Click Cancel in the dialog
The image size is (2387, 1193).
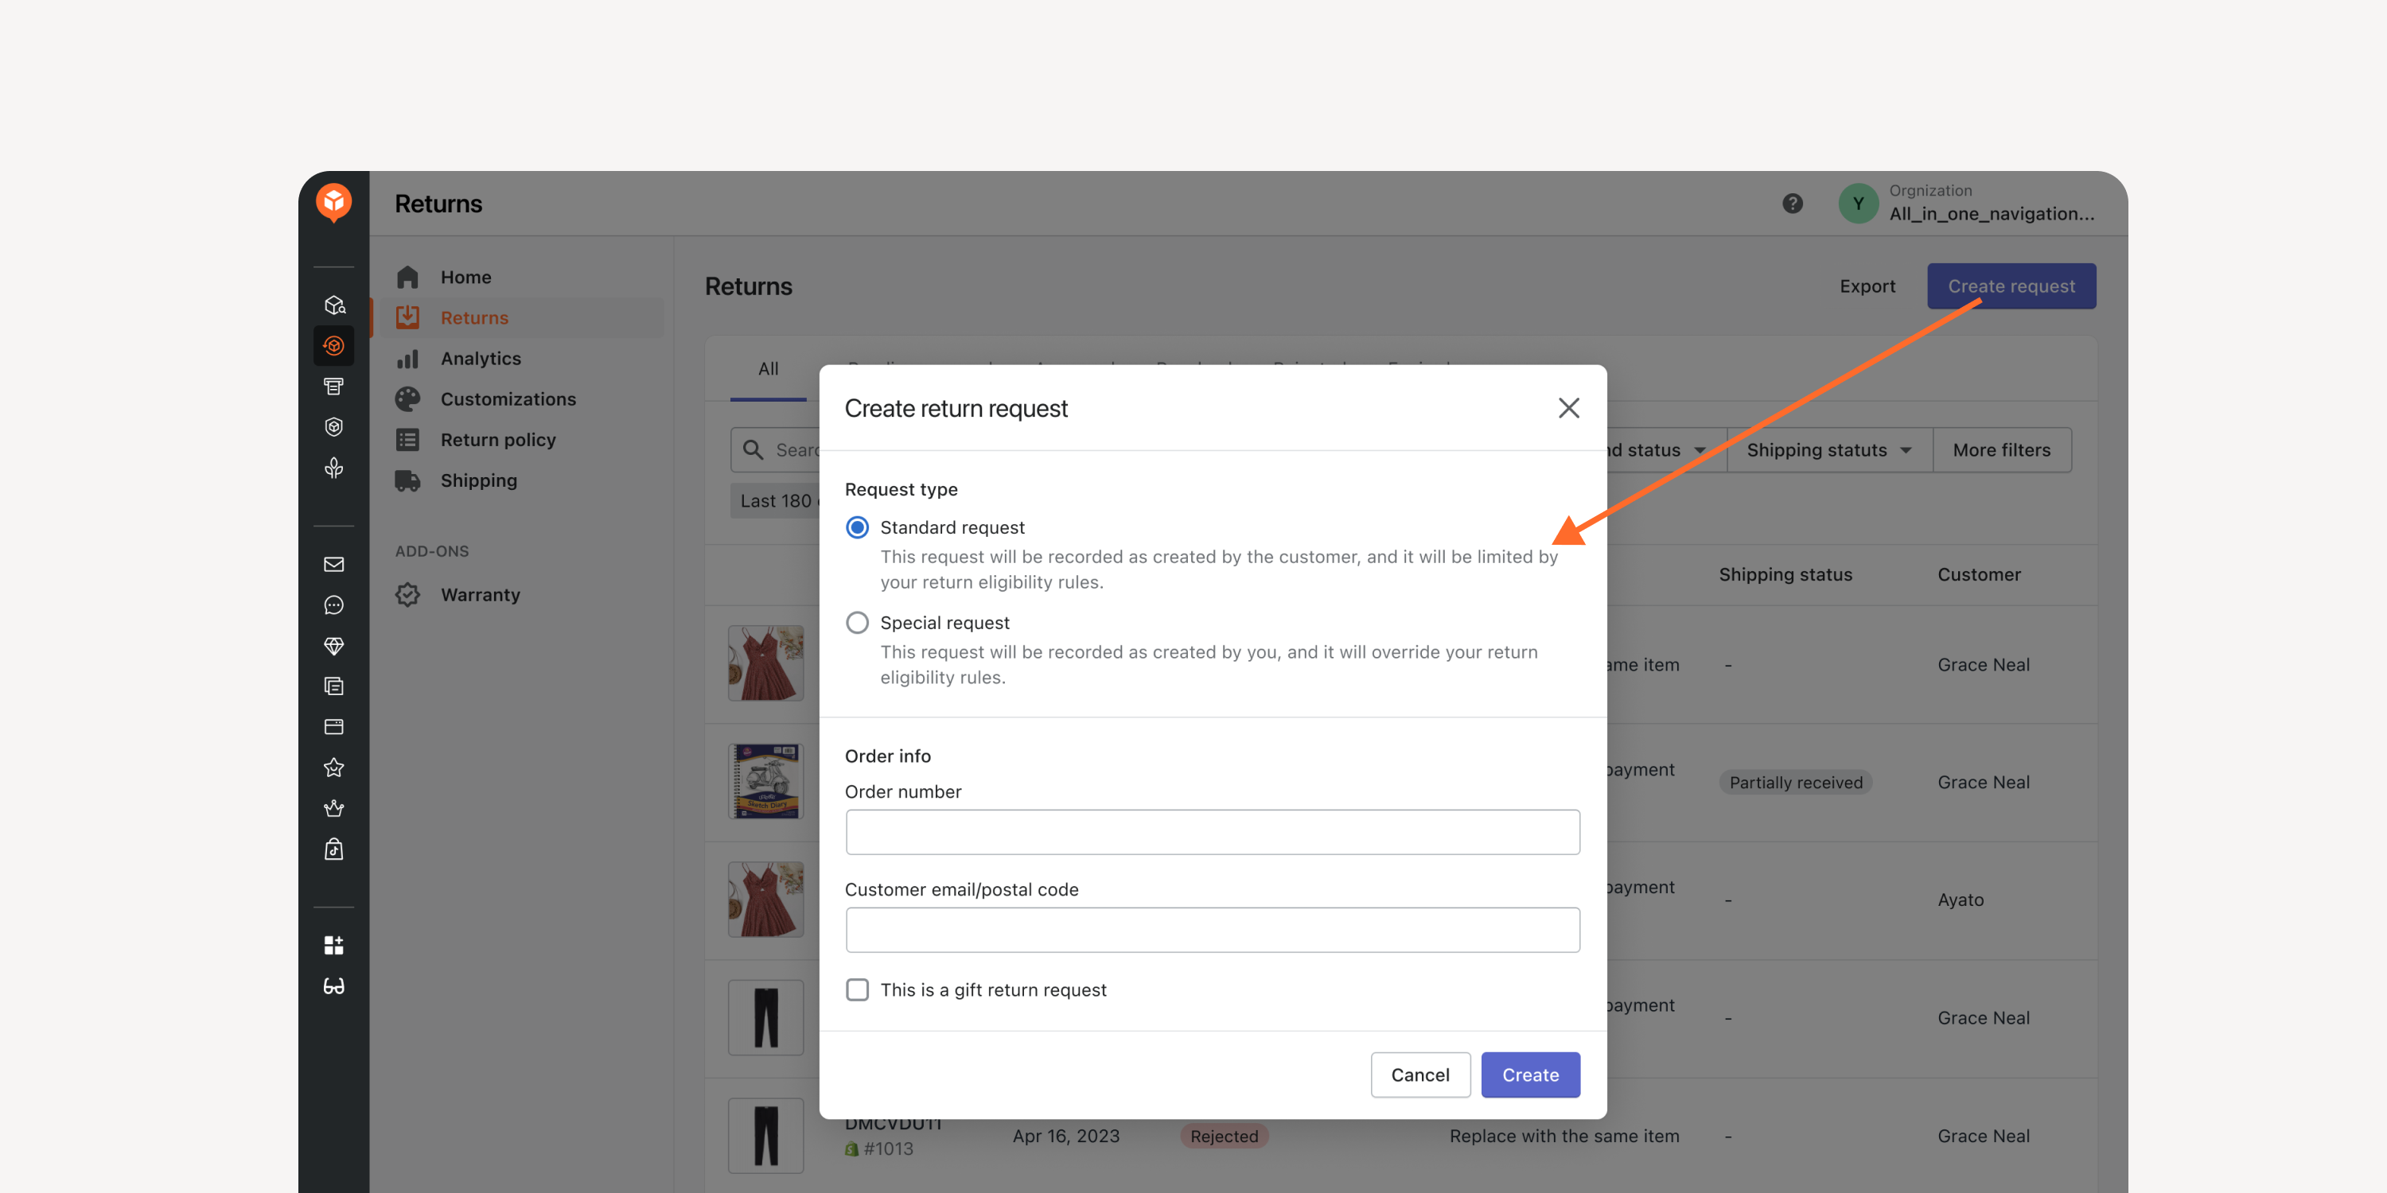[x=1419, y=1074]
